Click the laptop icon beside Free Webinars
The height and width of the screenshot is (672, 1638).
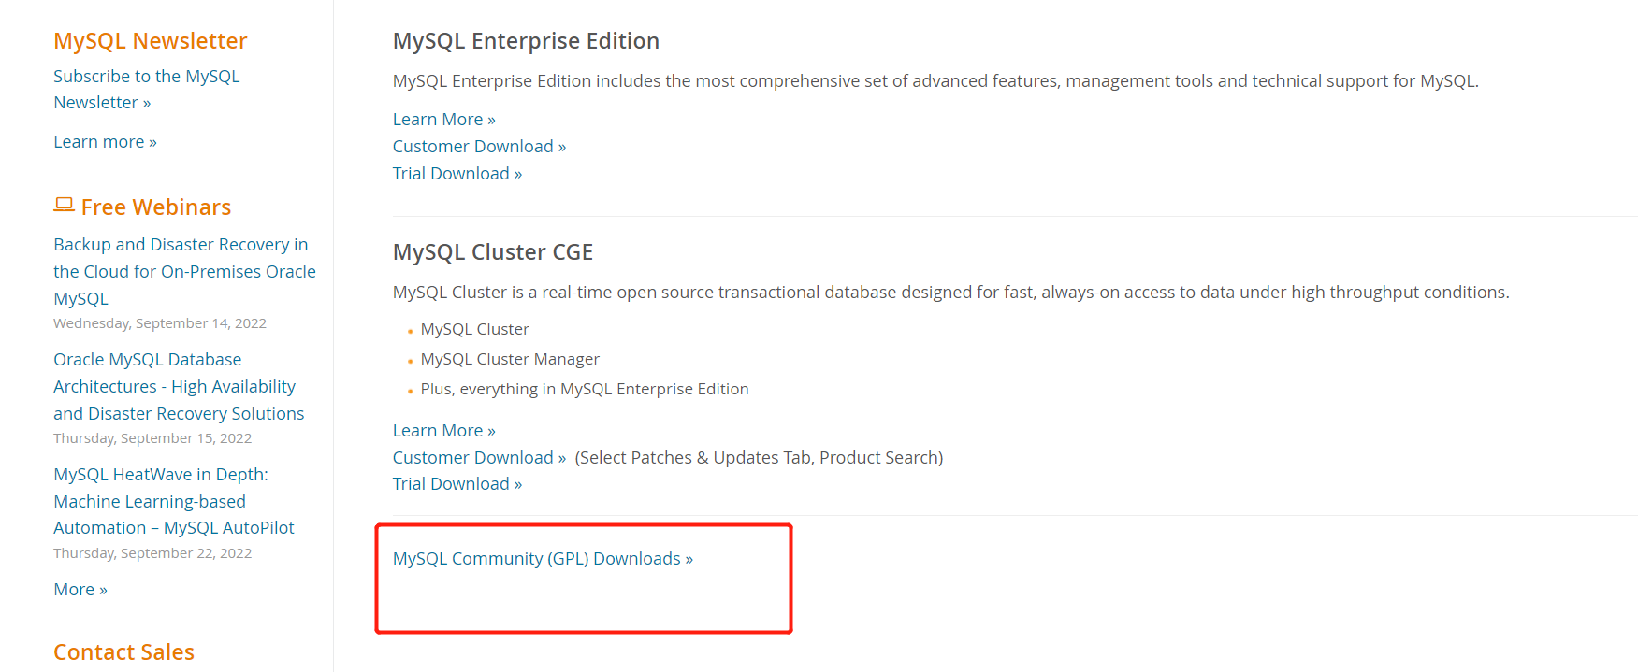click(64, 205)
